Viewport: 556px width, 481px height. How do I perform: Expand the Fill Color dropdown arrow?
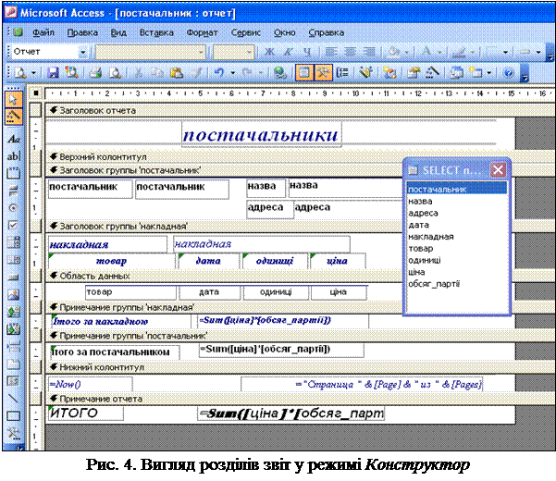tap(407, 52)
